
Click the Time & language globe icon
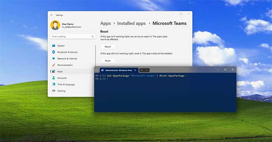[x=54, y=84]
